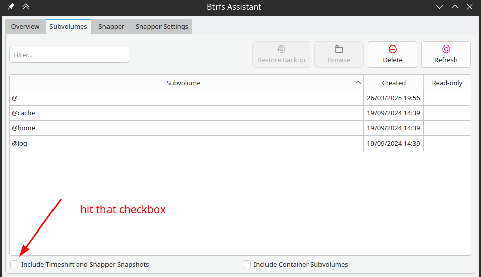Enable Include Timeshift and Snapper Snapshots
Image resolution: width=481 pixels, height=277 pixels.
(14, 264)
